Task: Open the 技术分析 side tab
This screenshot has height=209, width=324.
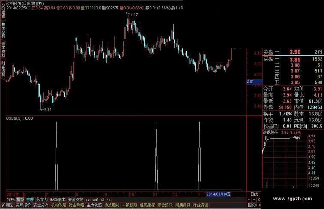Action: pyautogui.click(x=3, y=30)
